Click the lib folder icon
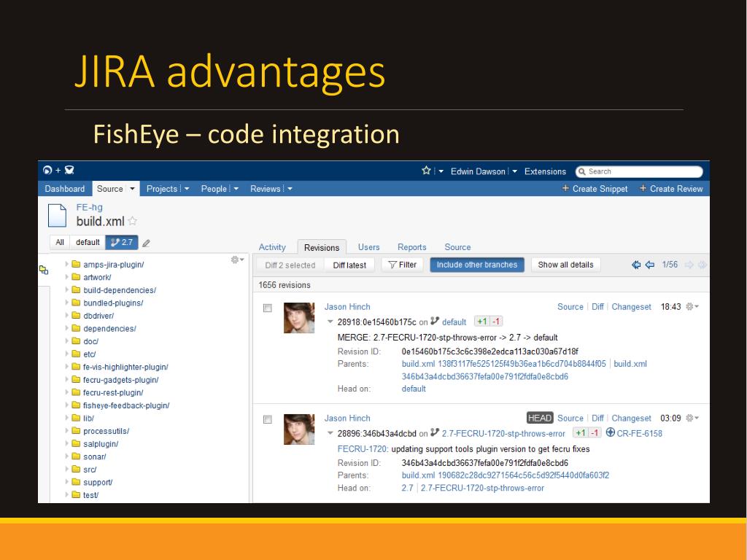Image resolution: width=747 pixels, height=560 pixels. [x=76, y=418]
